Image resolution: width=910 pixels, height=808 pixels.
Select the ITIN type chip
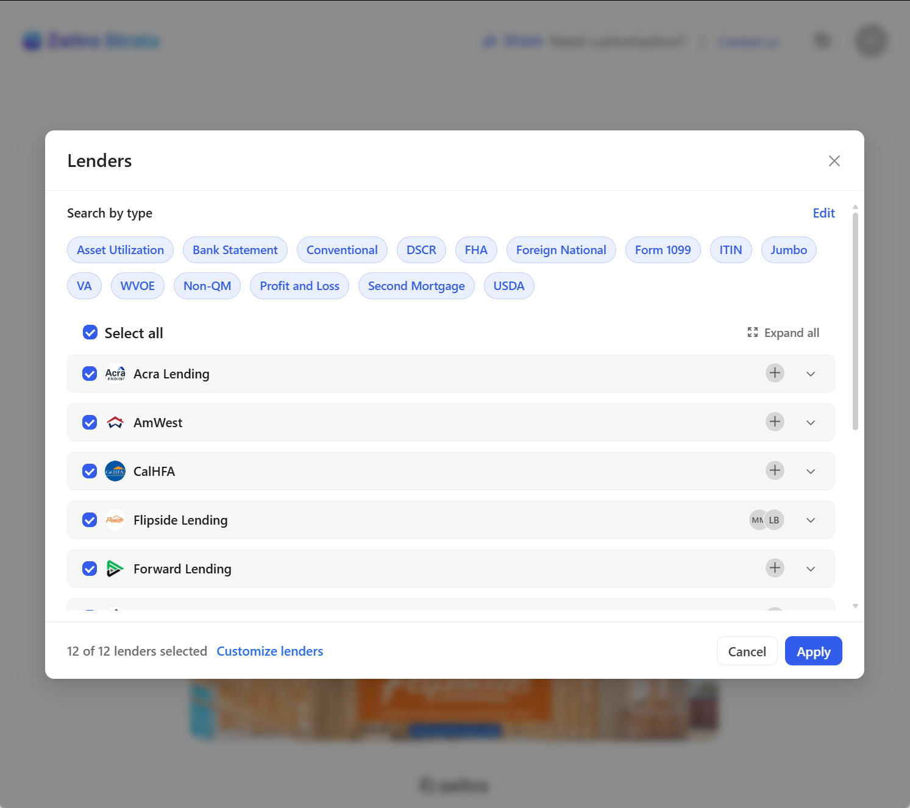(731, 250)
